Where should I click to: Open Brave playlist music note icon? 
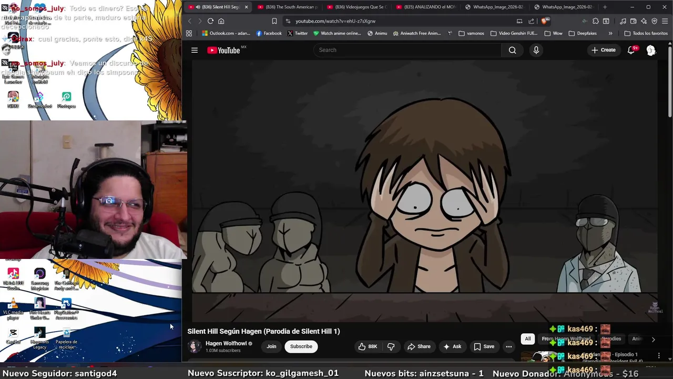point(623,21)
